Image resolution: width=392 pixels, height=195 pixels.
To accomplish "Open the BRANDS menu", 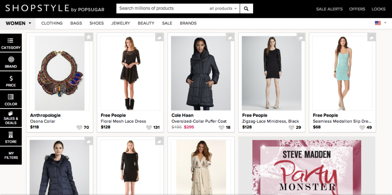I will (188, 23).
